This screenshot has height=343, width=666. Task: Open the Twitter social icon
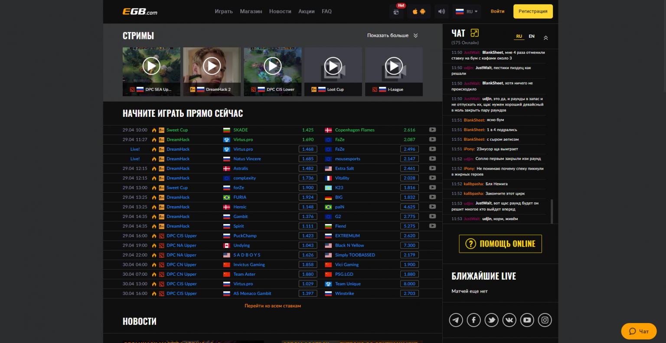coord(491,320)
